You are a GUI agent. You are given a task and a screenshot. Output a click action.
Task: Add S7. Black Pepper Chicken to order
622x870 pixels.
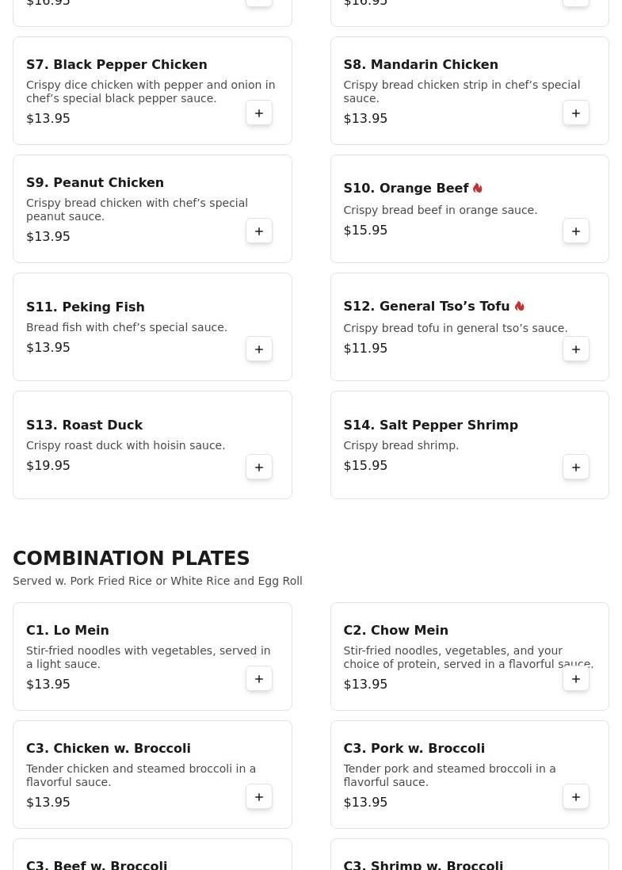coord(259,113)
